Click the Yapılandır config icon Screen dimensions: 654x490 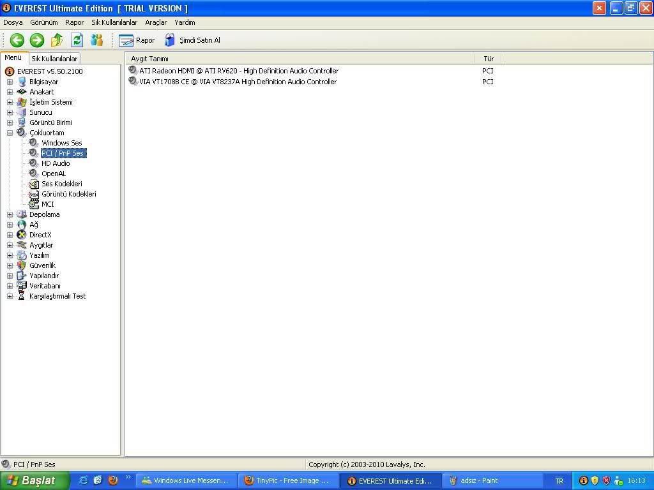(x=22, y=276)
